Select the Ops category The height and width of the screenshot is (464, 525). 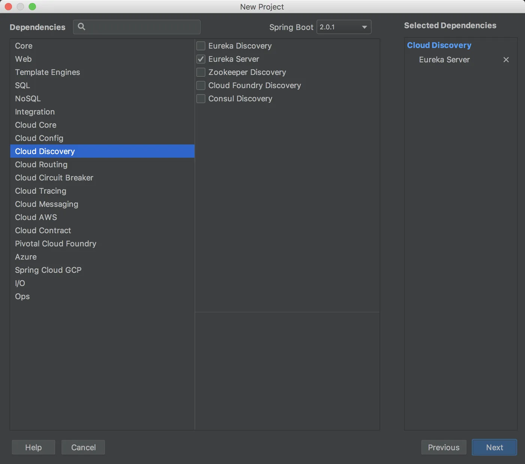22,296
